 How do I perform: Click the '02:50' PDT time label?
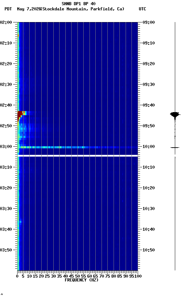(x=6, y=126)
